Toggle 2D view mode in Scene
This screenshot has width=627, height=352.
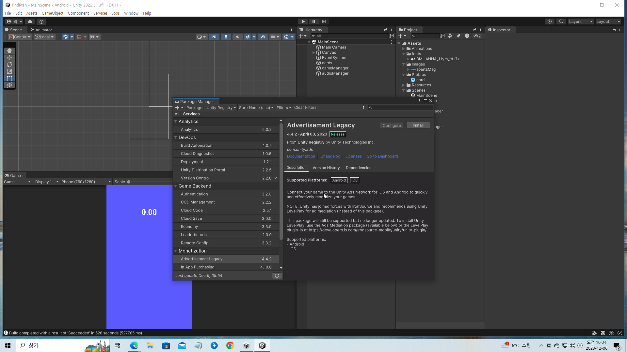click(x=214, y=37)
